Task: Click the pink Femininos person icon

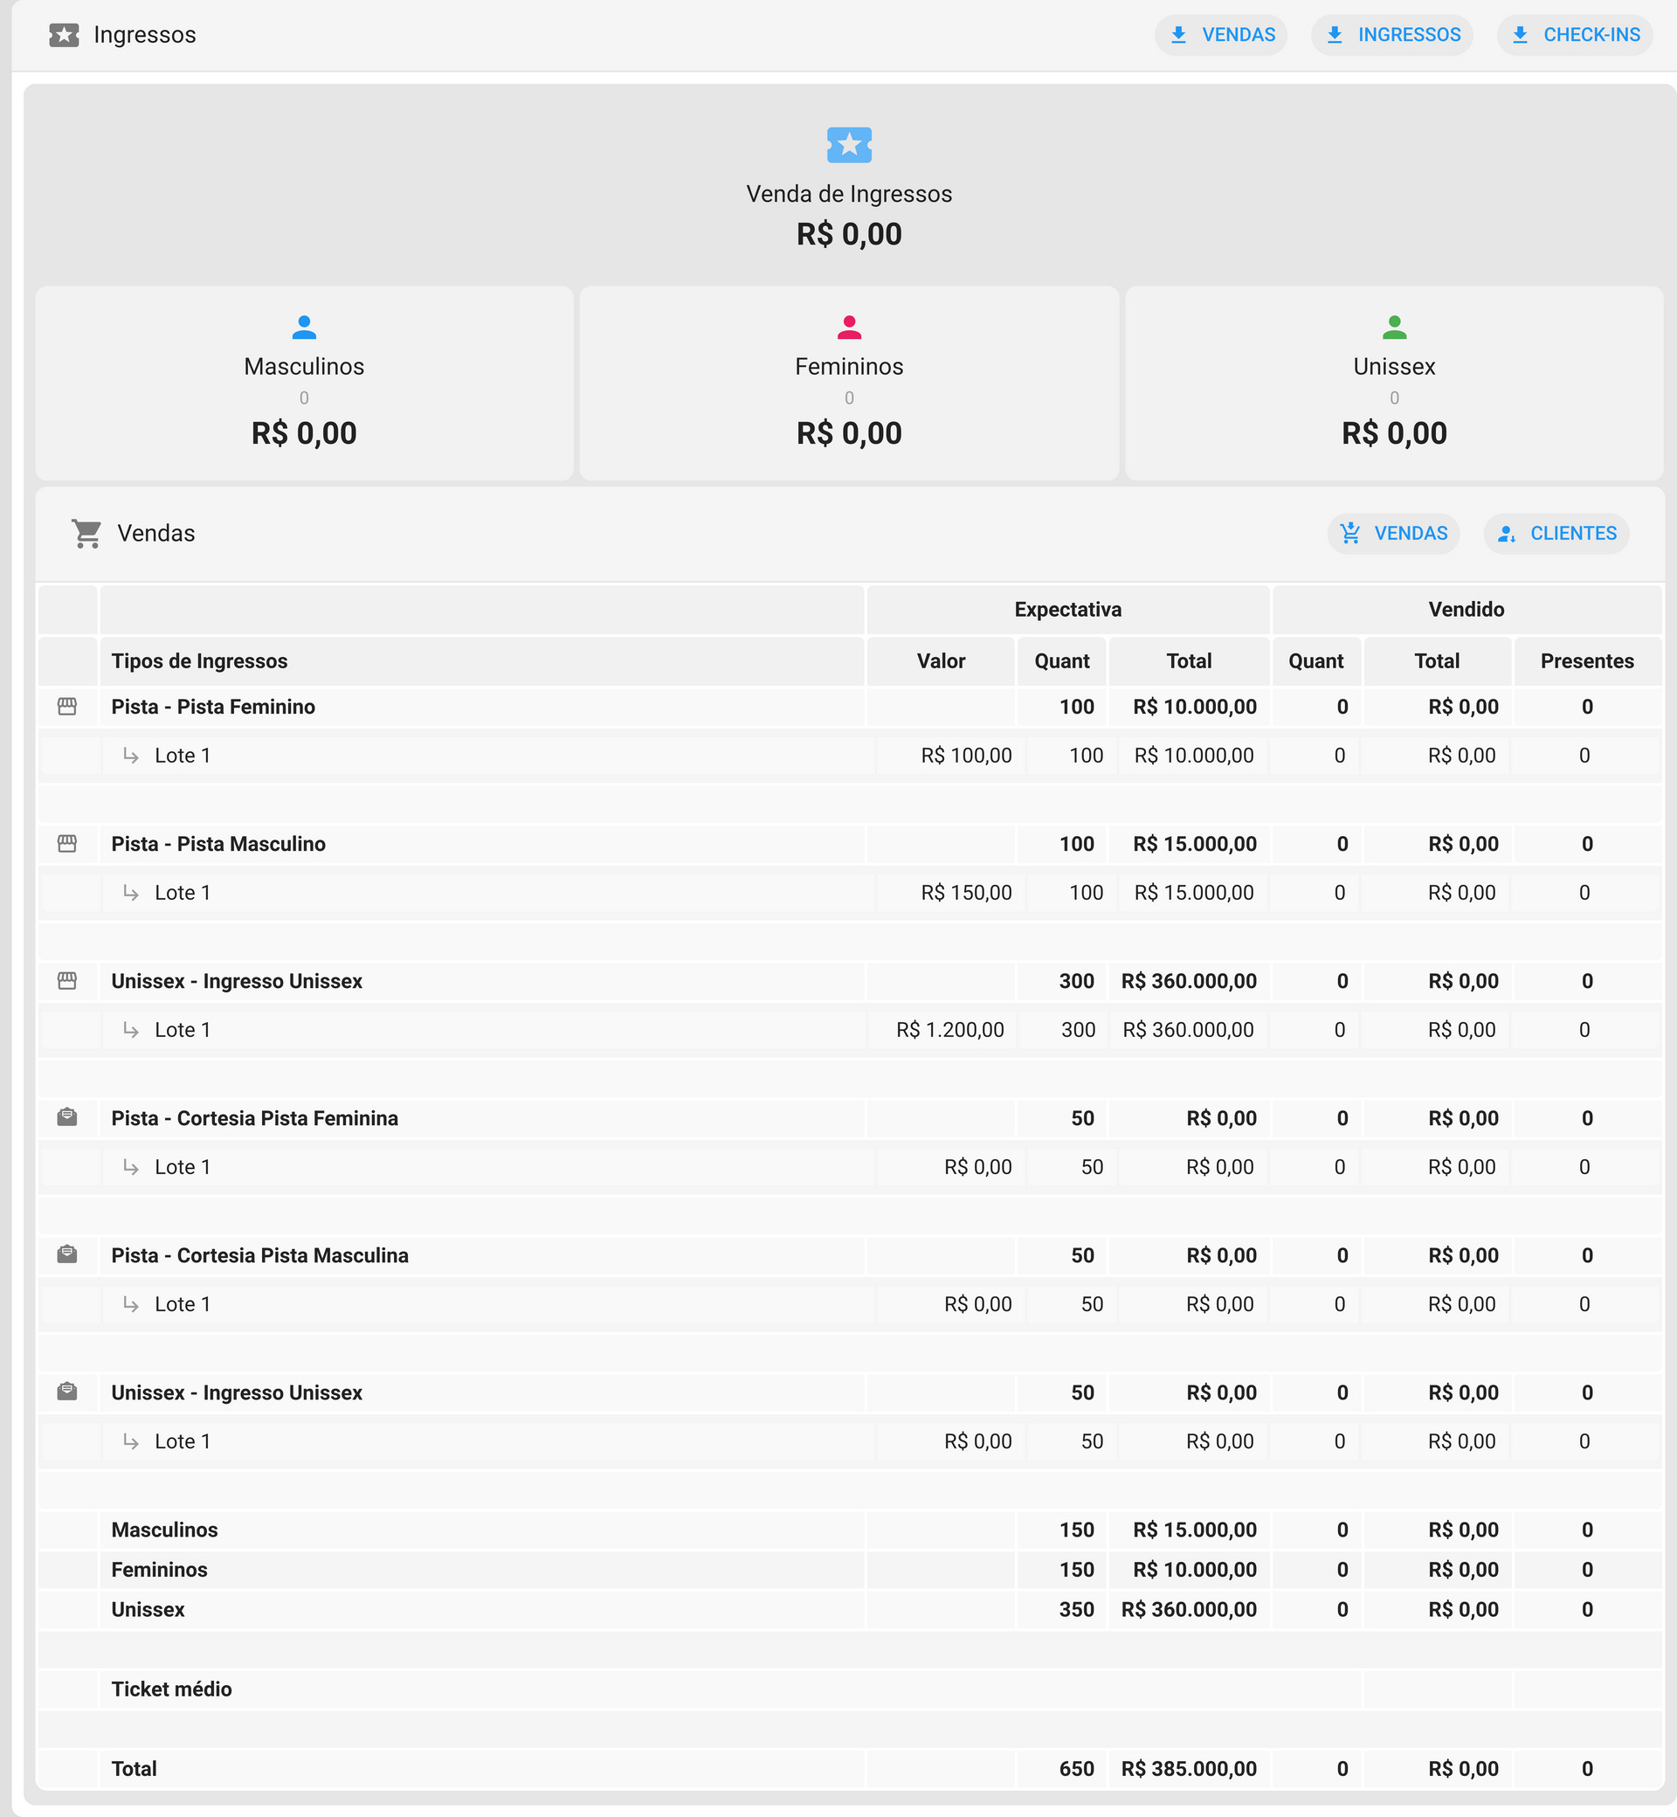Action: point(849,327)
